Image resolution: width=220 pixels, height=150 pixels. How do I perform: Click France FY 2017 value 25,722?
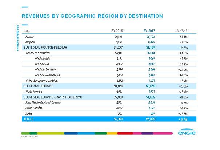(x=151, y=37)
